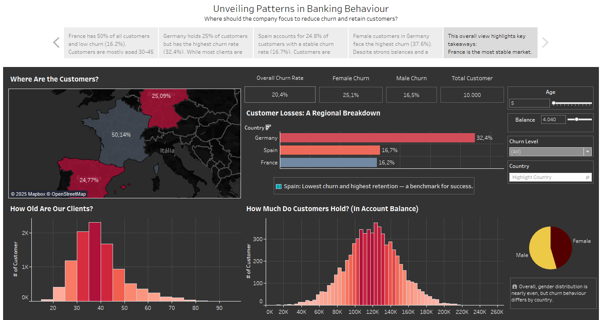
Task: Open the 'Spain accounts for 24.8%' story point
Action: point(300,43)
